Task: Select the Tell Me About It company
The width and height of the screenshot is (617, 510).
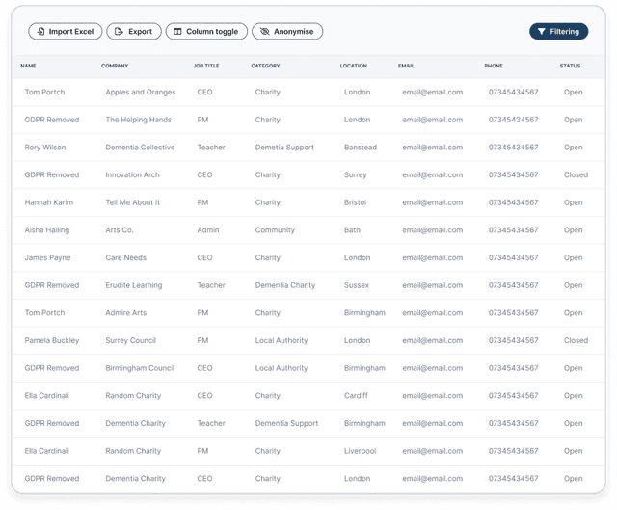Action: pyautogui.click(x=133, y=202)
